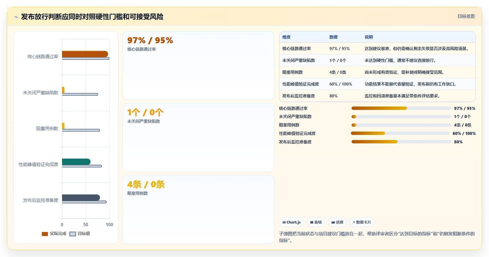489x257 pixels.
Task: Click the brown actual bar for 核心链路通过率
Action: point(85,54)
